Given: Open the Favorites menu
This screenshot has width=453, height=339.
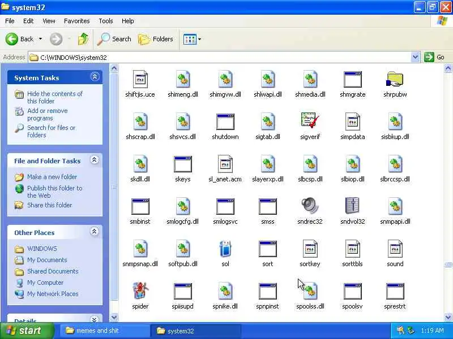Looking at the screenshot, I should coord(77,21).
